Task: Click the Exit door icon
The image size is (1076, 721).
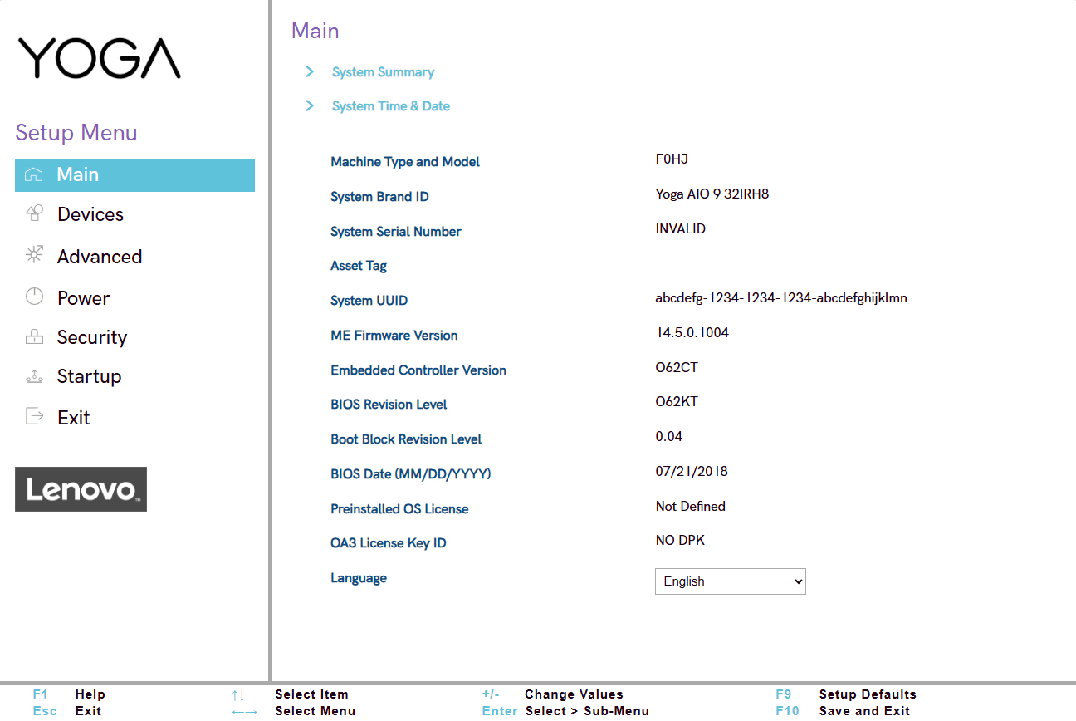Action: [34, 416]
